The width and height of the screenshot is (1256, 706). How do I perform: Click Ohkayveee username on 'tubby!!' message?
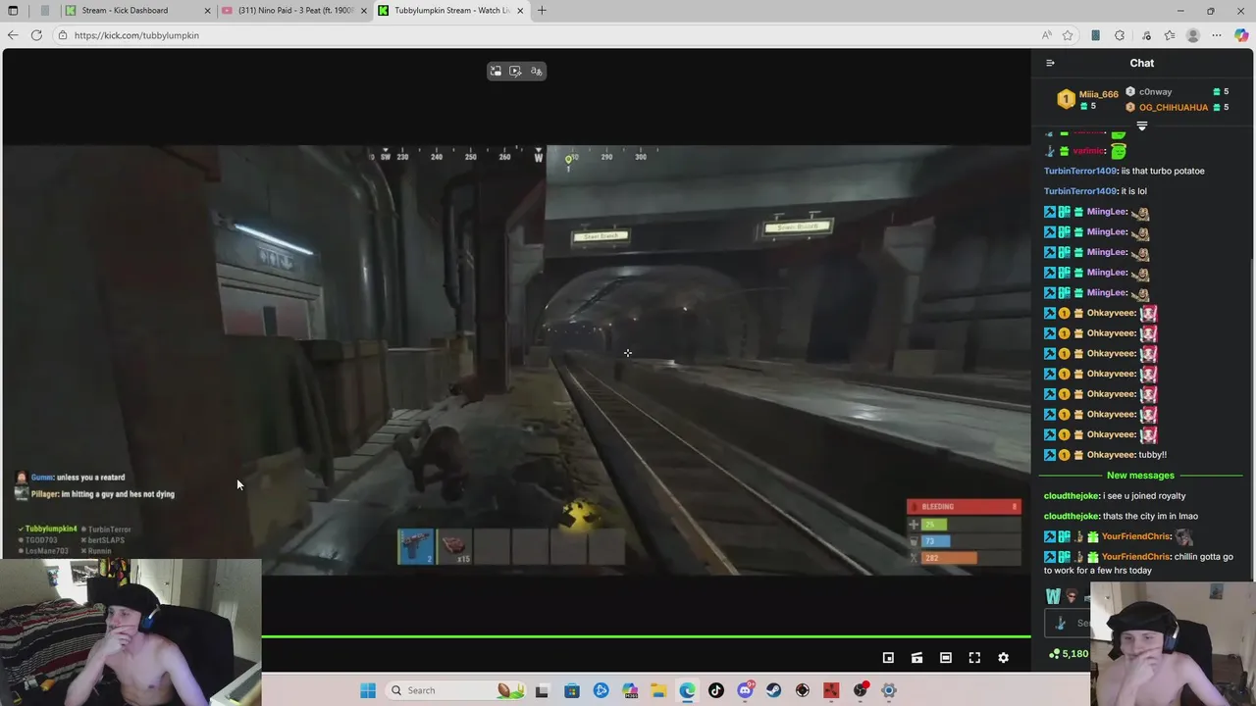point(1111,455)
